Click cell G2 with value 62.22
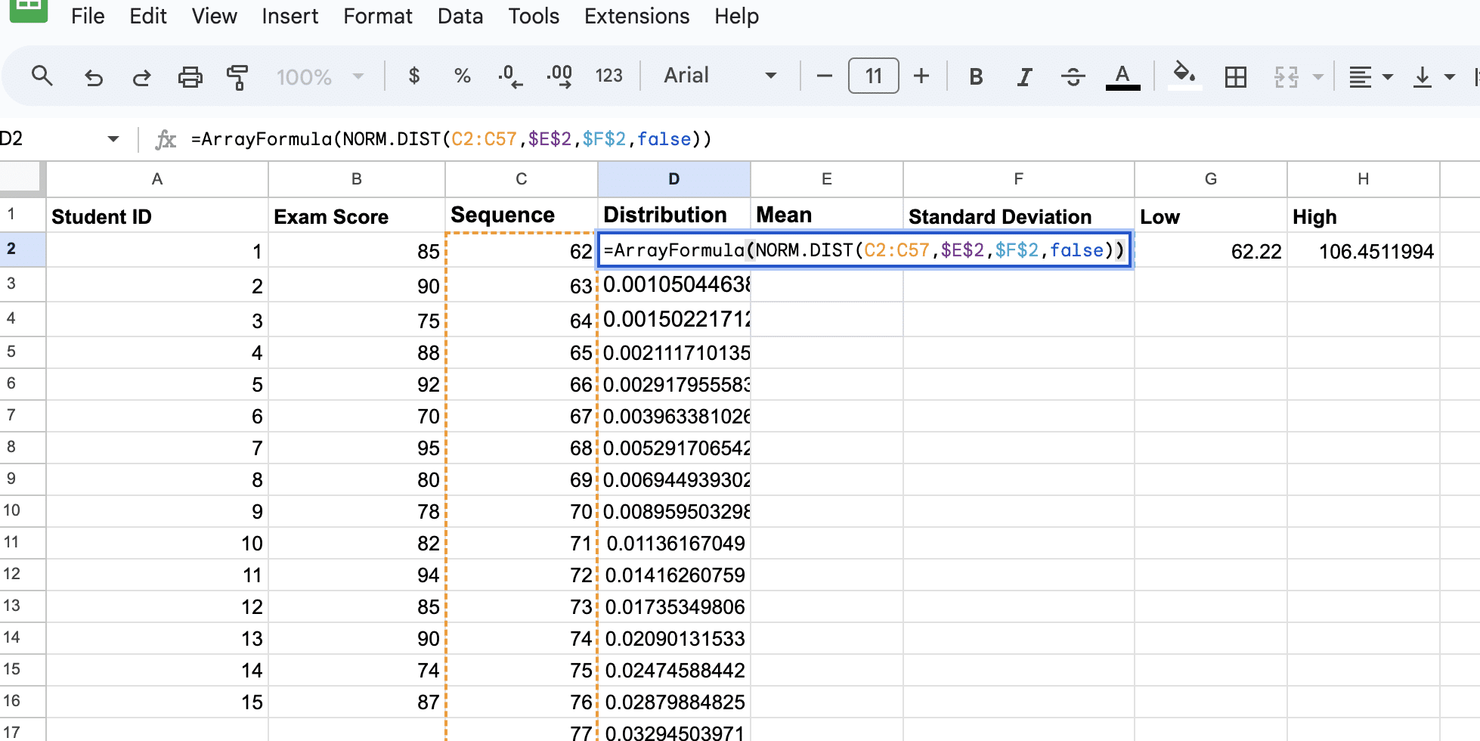This screenshot has height=741, width=1480. (1210, 251)
